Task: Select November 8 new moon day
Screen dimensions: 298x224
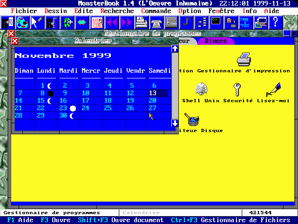Action: pos(46,93)
